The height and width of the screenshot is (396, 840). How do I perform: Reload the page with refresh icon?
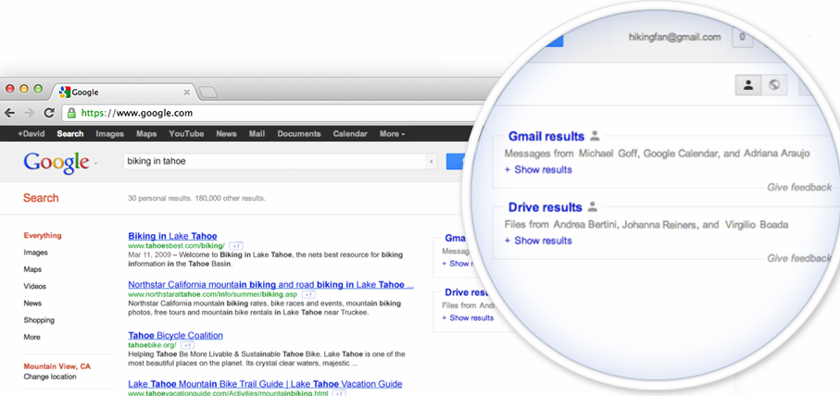pos(49,113)
